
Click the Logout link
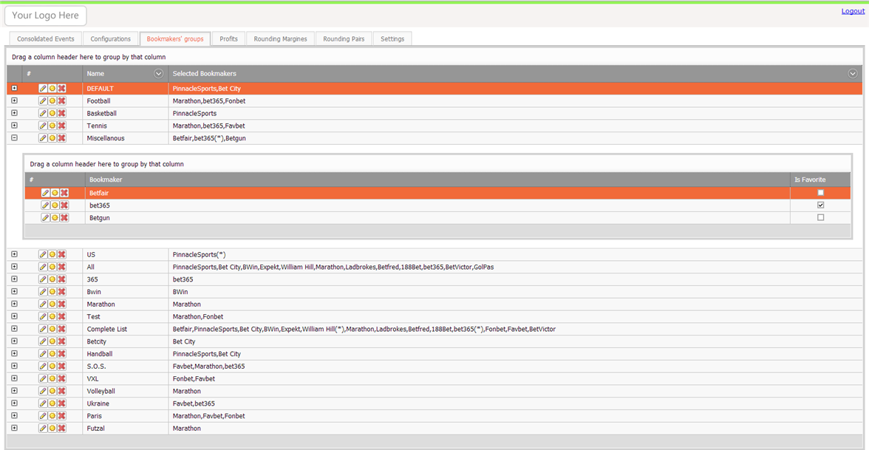point(853,11)
